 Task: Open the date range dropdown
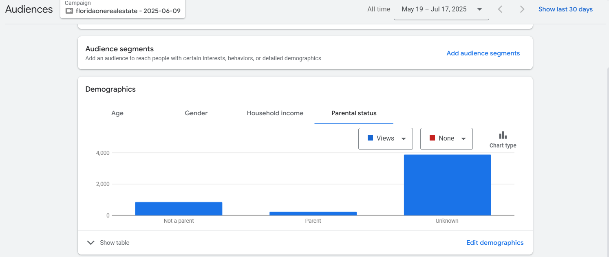pos(441,9)
